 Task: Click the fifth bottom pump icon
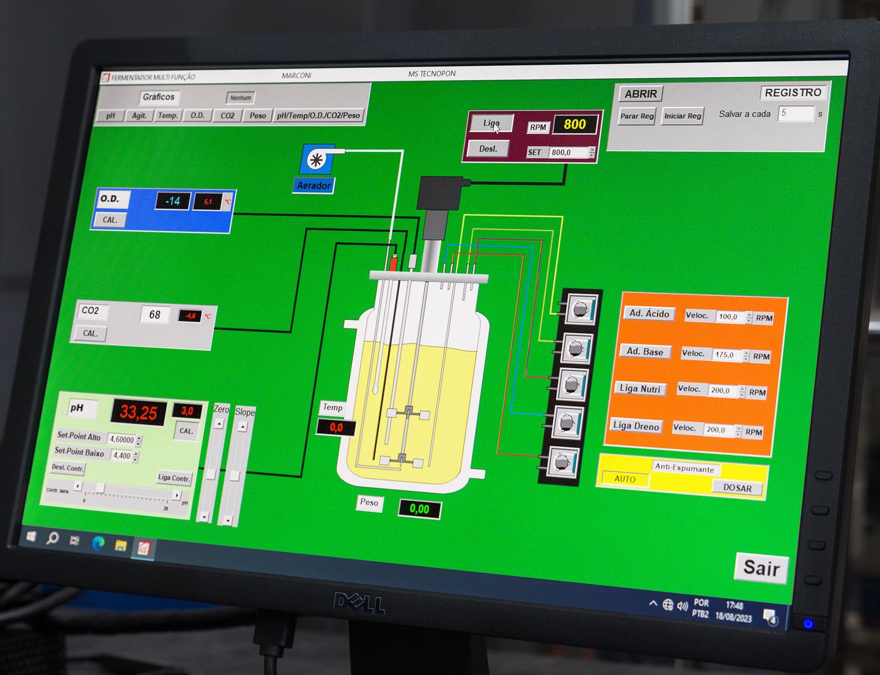(562, 462)
